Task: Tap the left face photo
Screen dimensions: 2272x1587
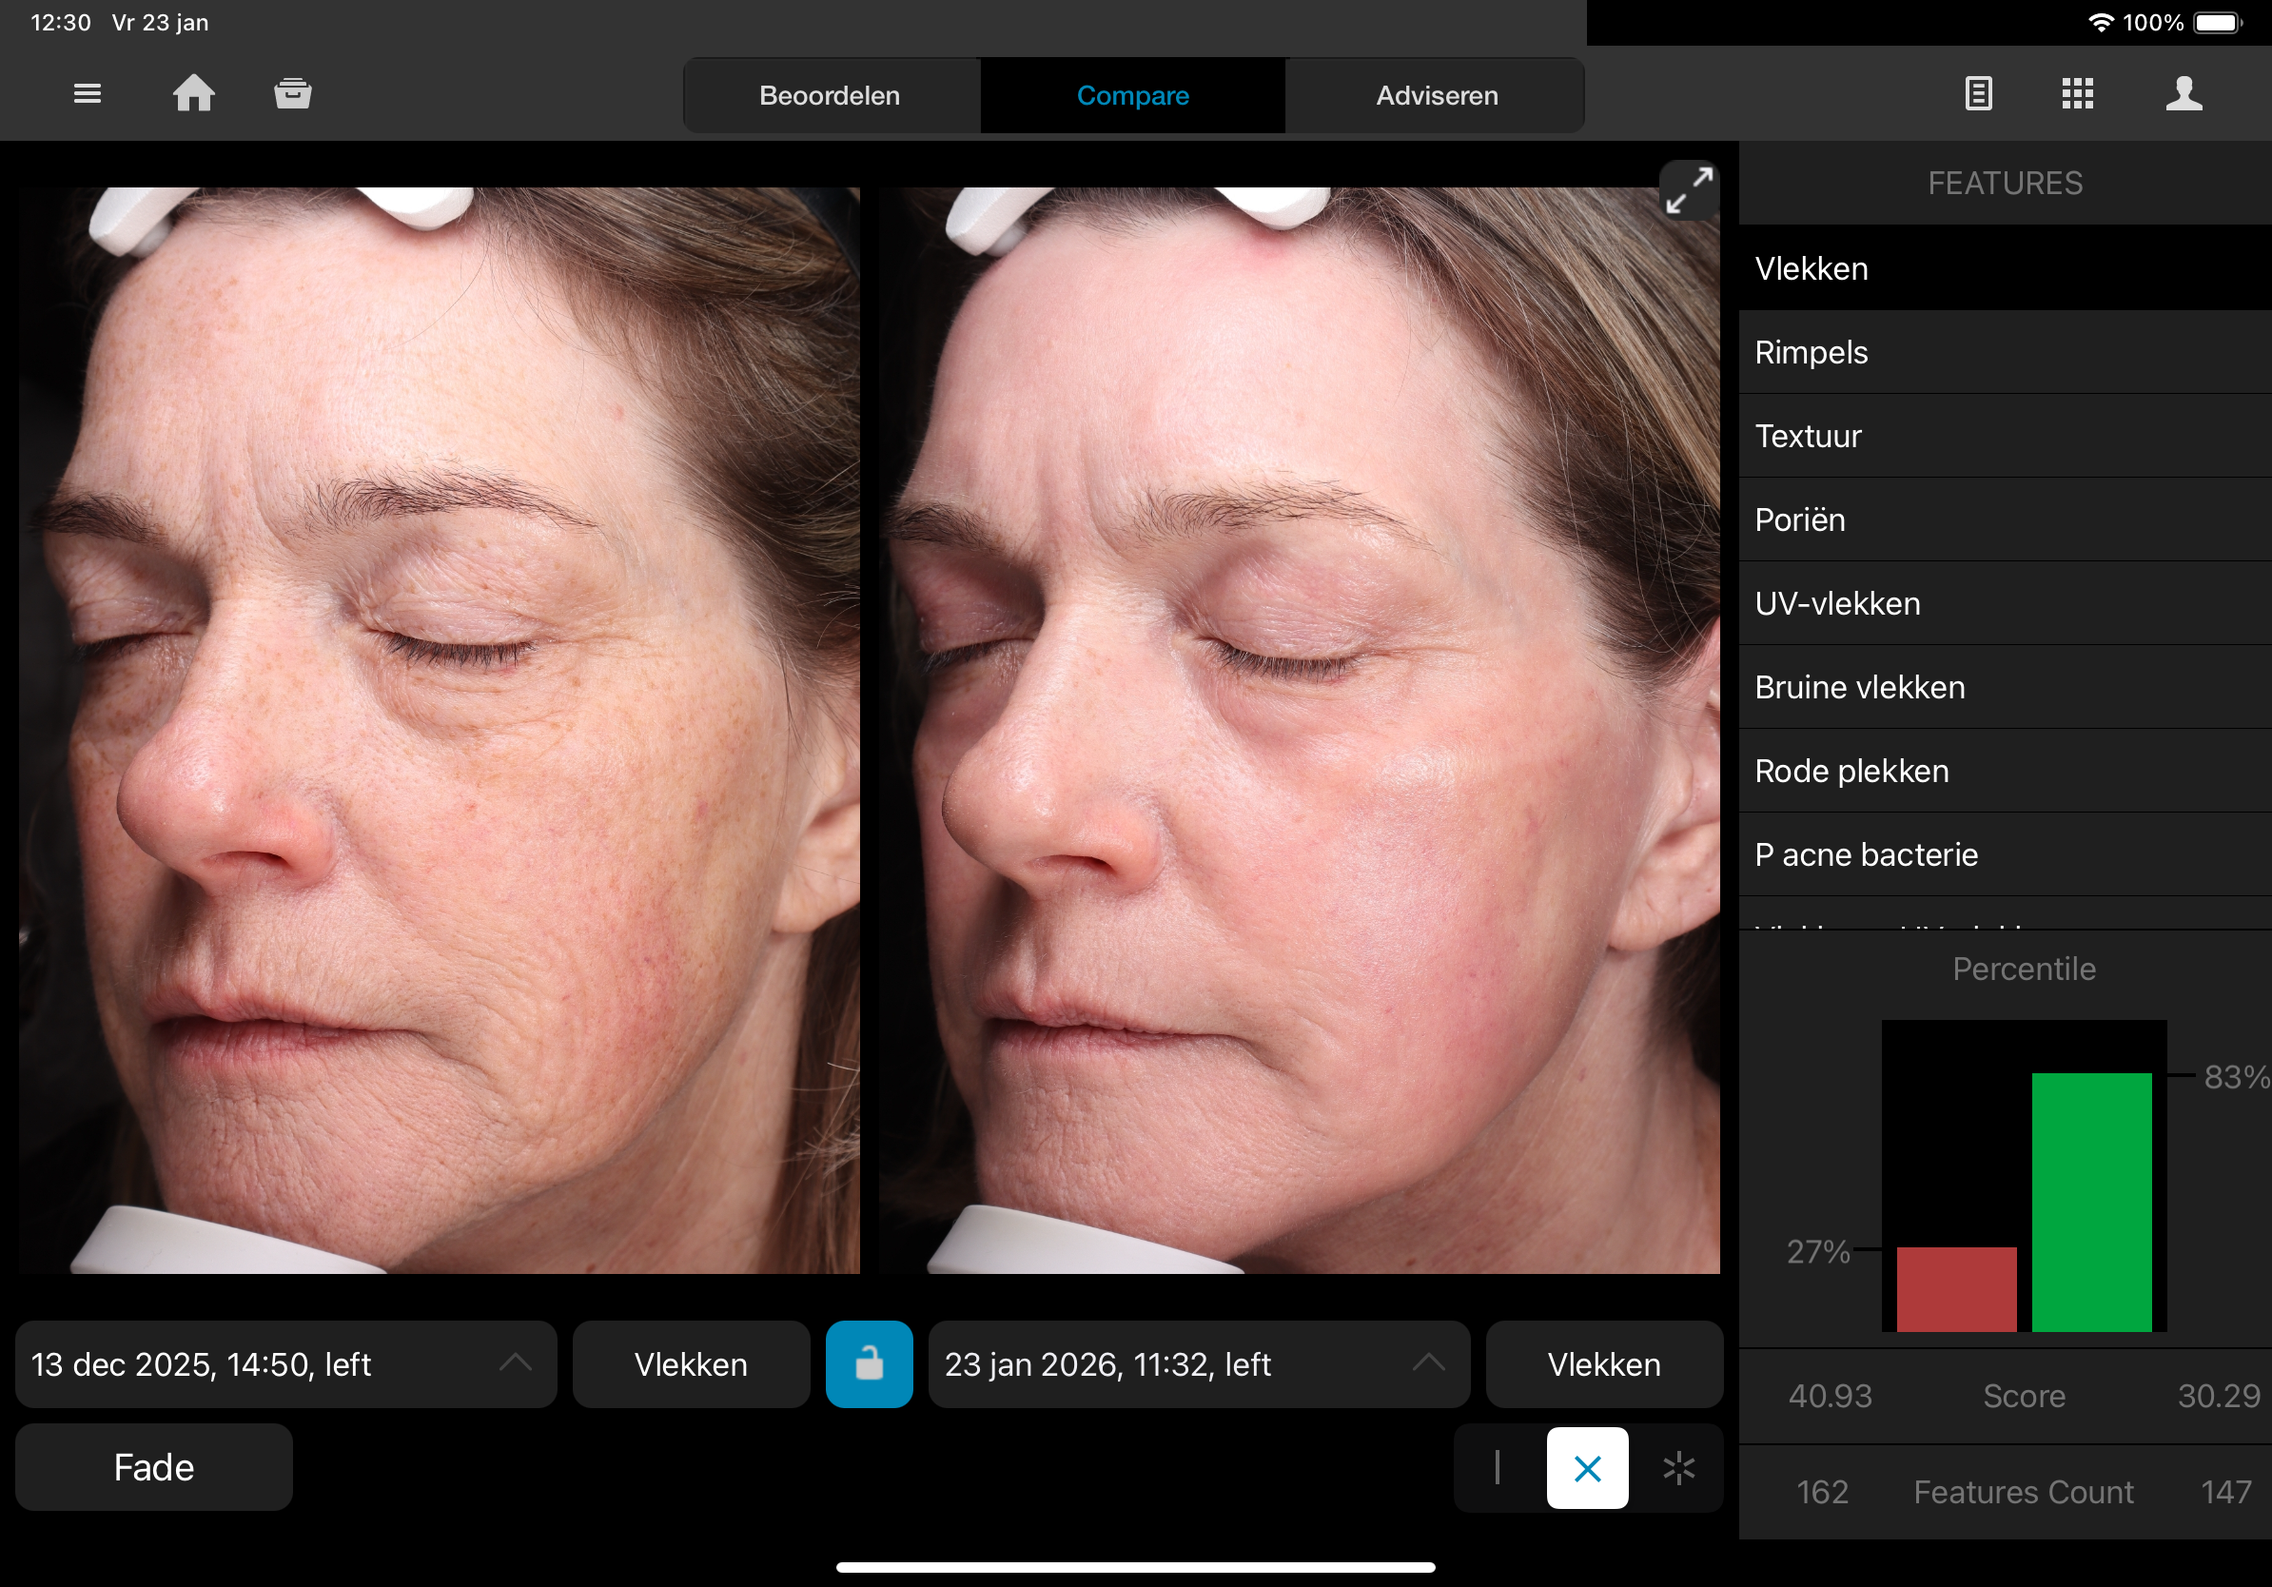Action: tap(439, 730)
